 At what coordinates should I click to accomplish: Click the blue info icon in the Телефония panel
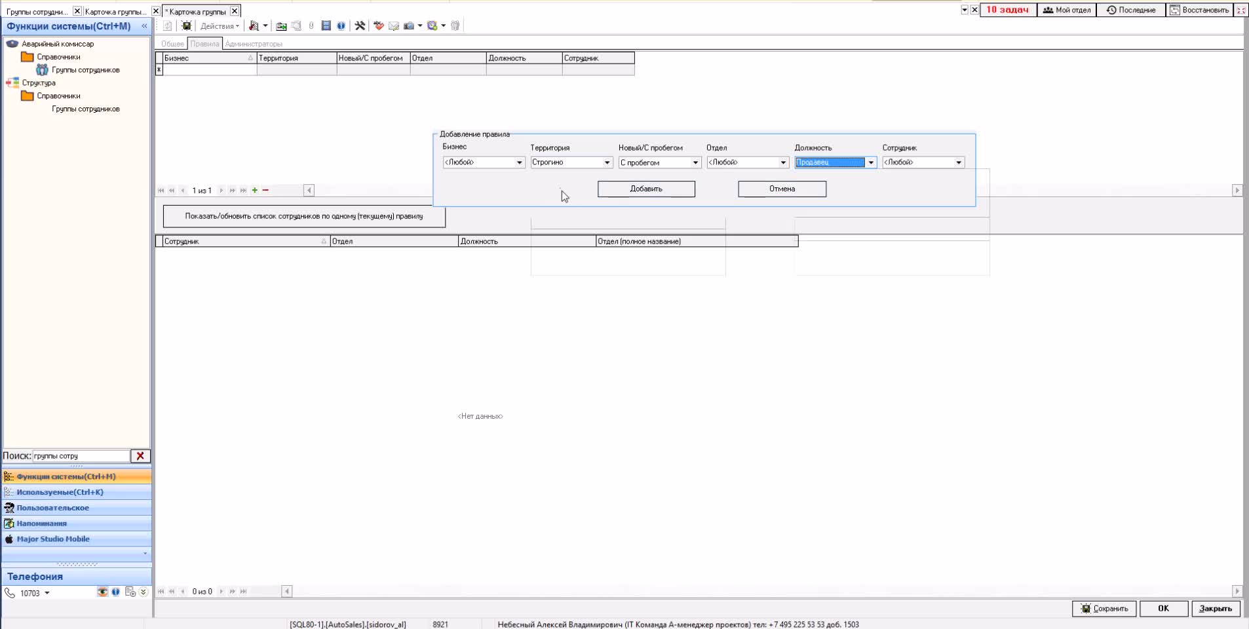116,592
